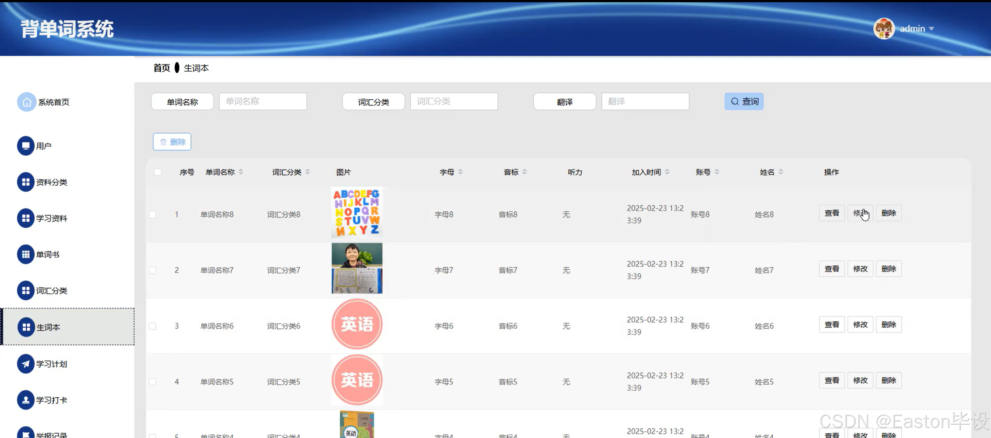Click the 账号6 cell in the table

(x=700, y=326)
